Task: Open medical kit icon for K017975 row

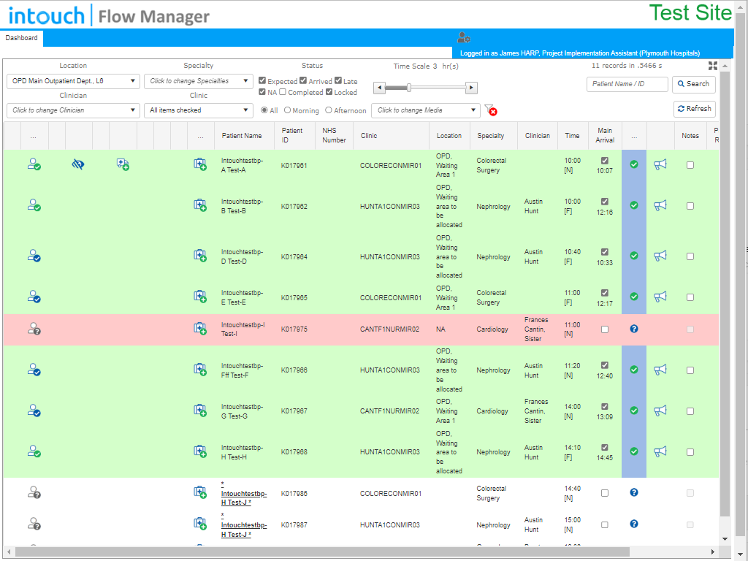Action: [200, 329]
